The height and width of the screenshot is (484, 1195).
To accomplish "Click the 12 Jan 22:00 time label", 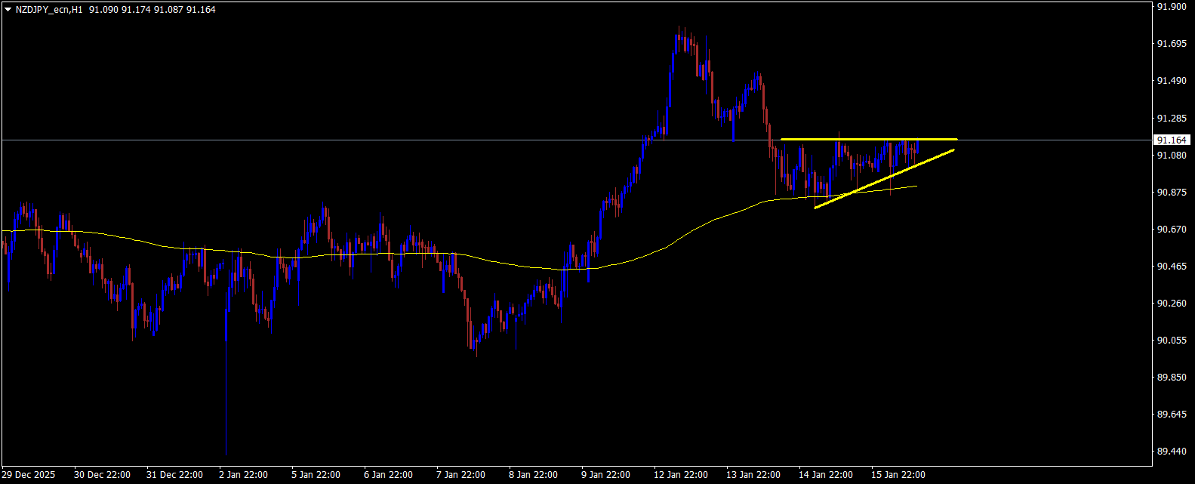I will (681, 475).
